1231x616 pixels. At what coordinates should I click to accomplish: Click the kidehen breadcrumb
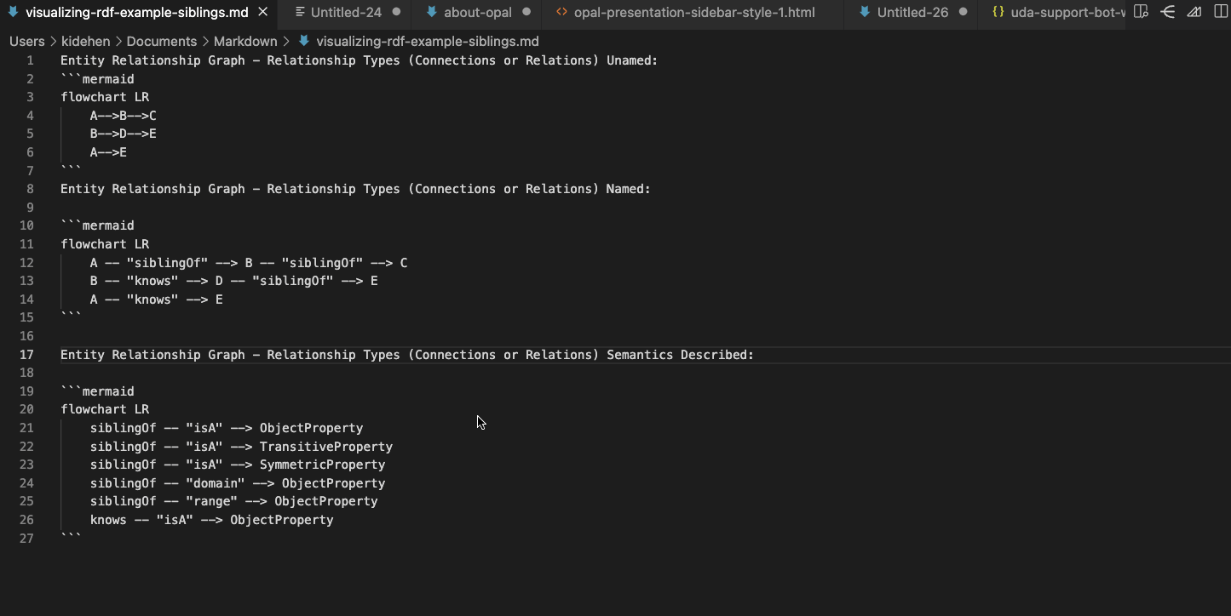click(85, 41)
